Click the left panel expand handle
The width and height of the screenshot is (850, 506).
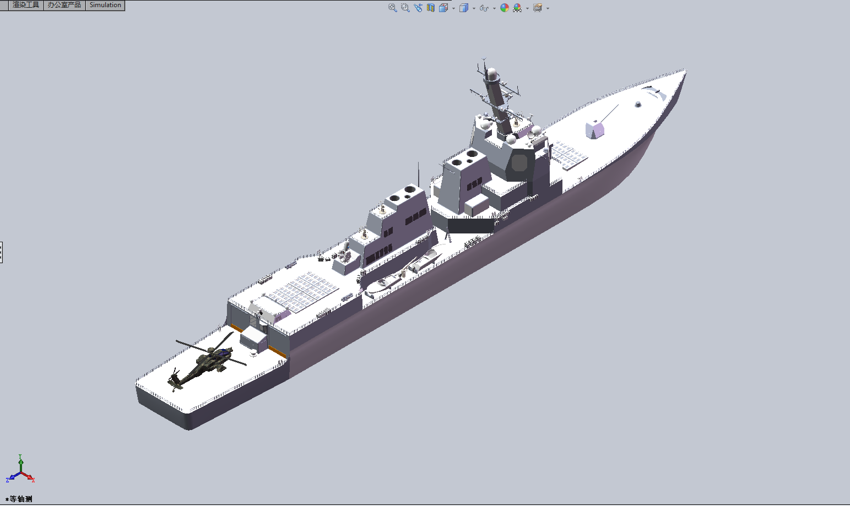coord(1,252)
